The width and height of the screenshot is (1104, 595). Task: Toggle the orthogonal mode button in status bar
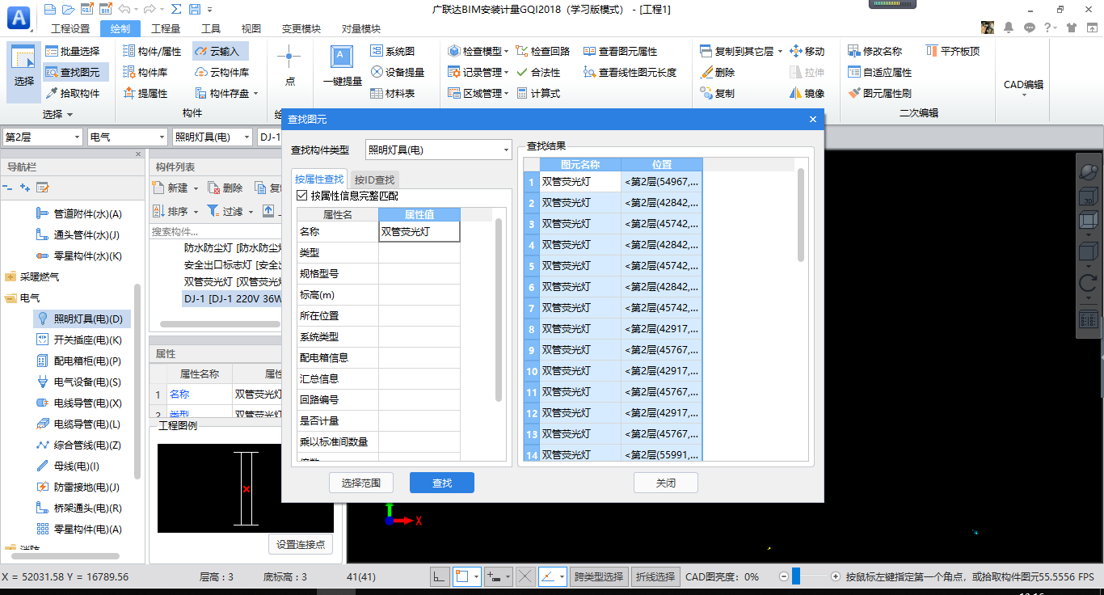(x=440, y=576)
